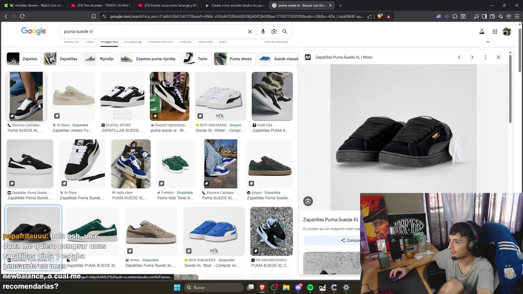The image size is (523, 294).
Task: Click the Google search input field
Action: (x=153, y=31)
